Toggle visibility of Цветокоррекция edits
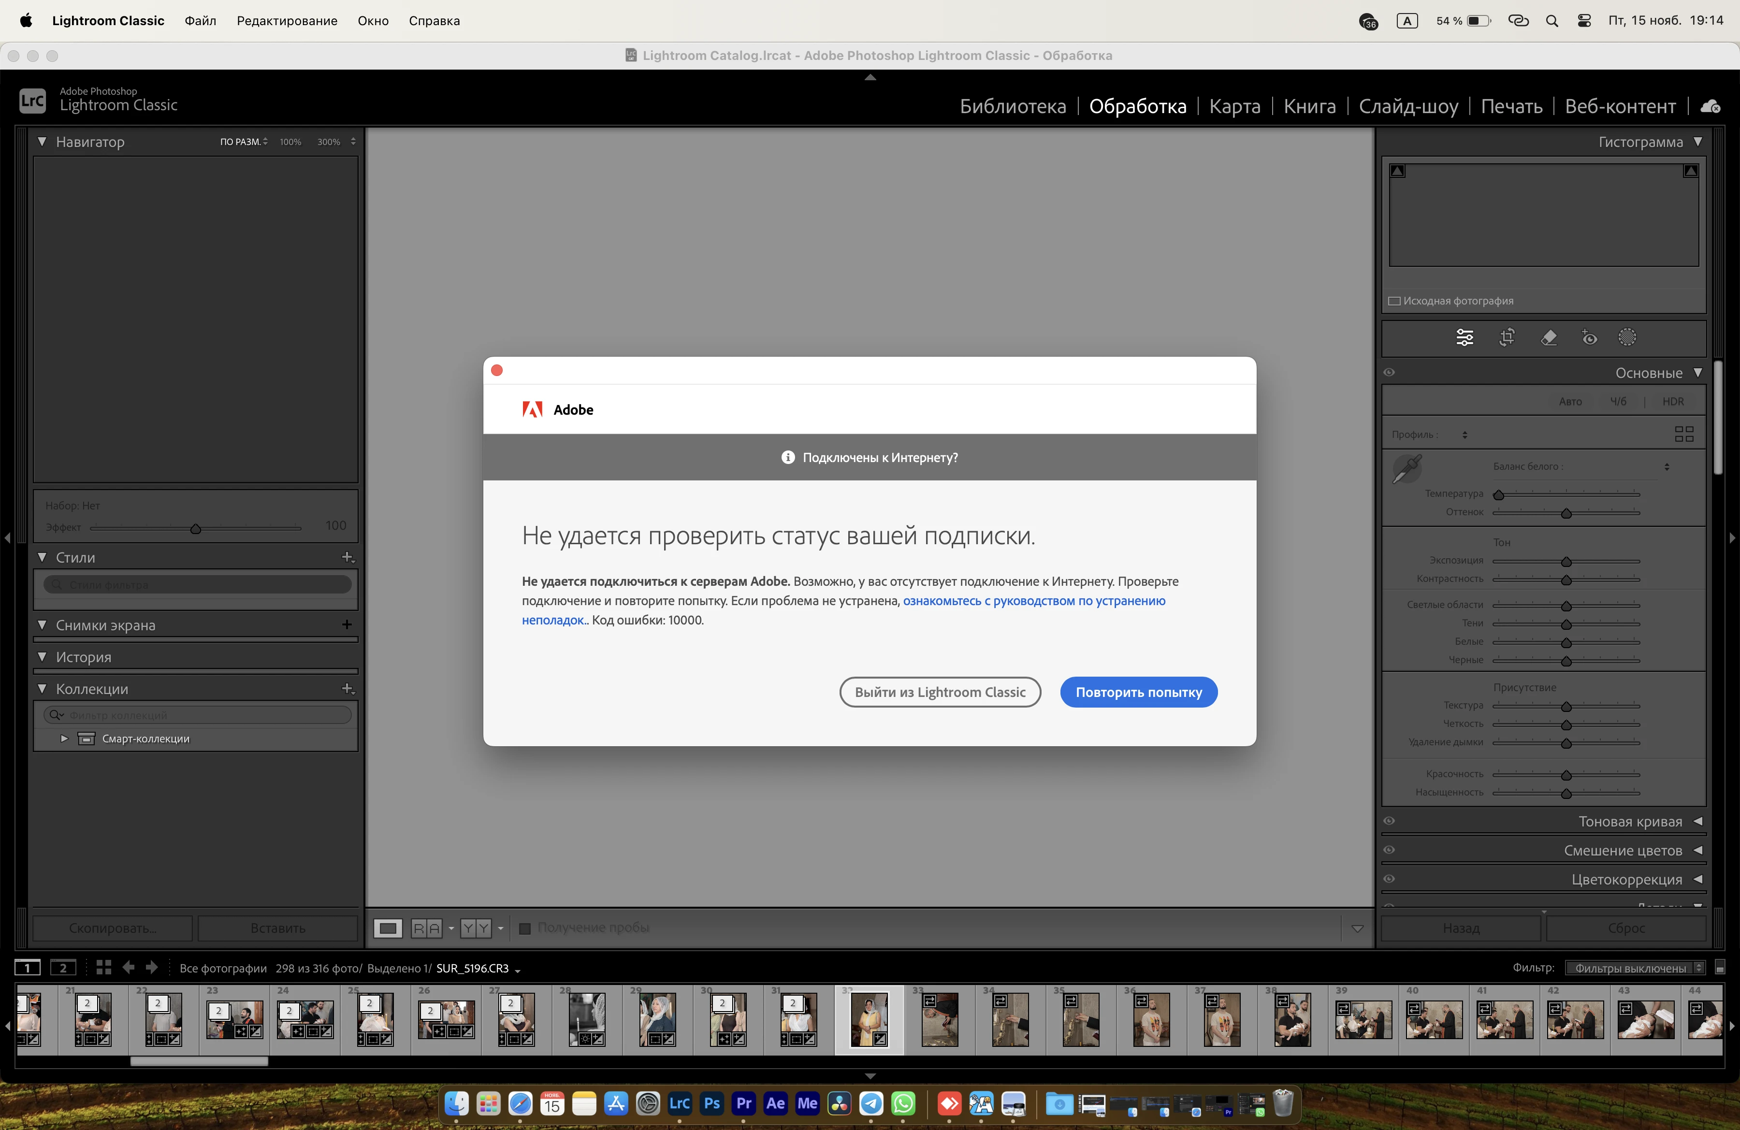The width and height of the screenshot is (1740, 1130). (1389, 879)
